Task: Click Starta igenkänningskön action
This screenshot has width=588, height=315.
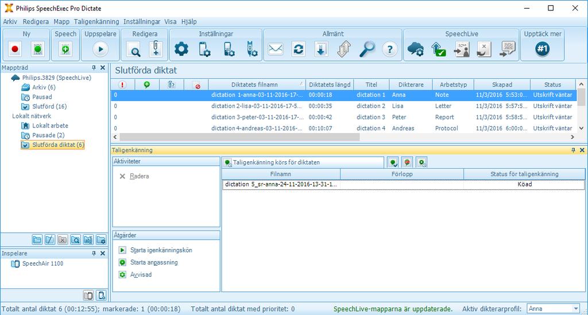Action: pos(161,250)
